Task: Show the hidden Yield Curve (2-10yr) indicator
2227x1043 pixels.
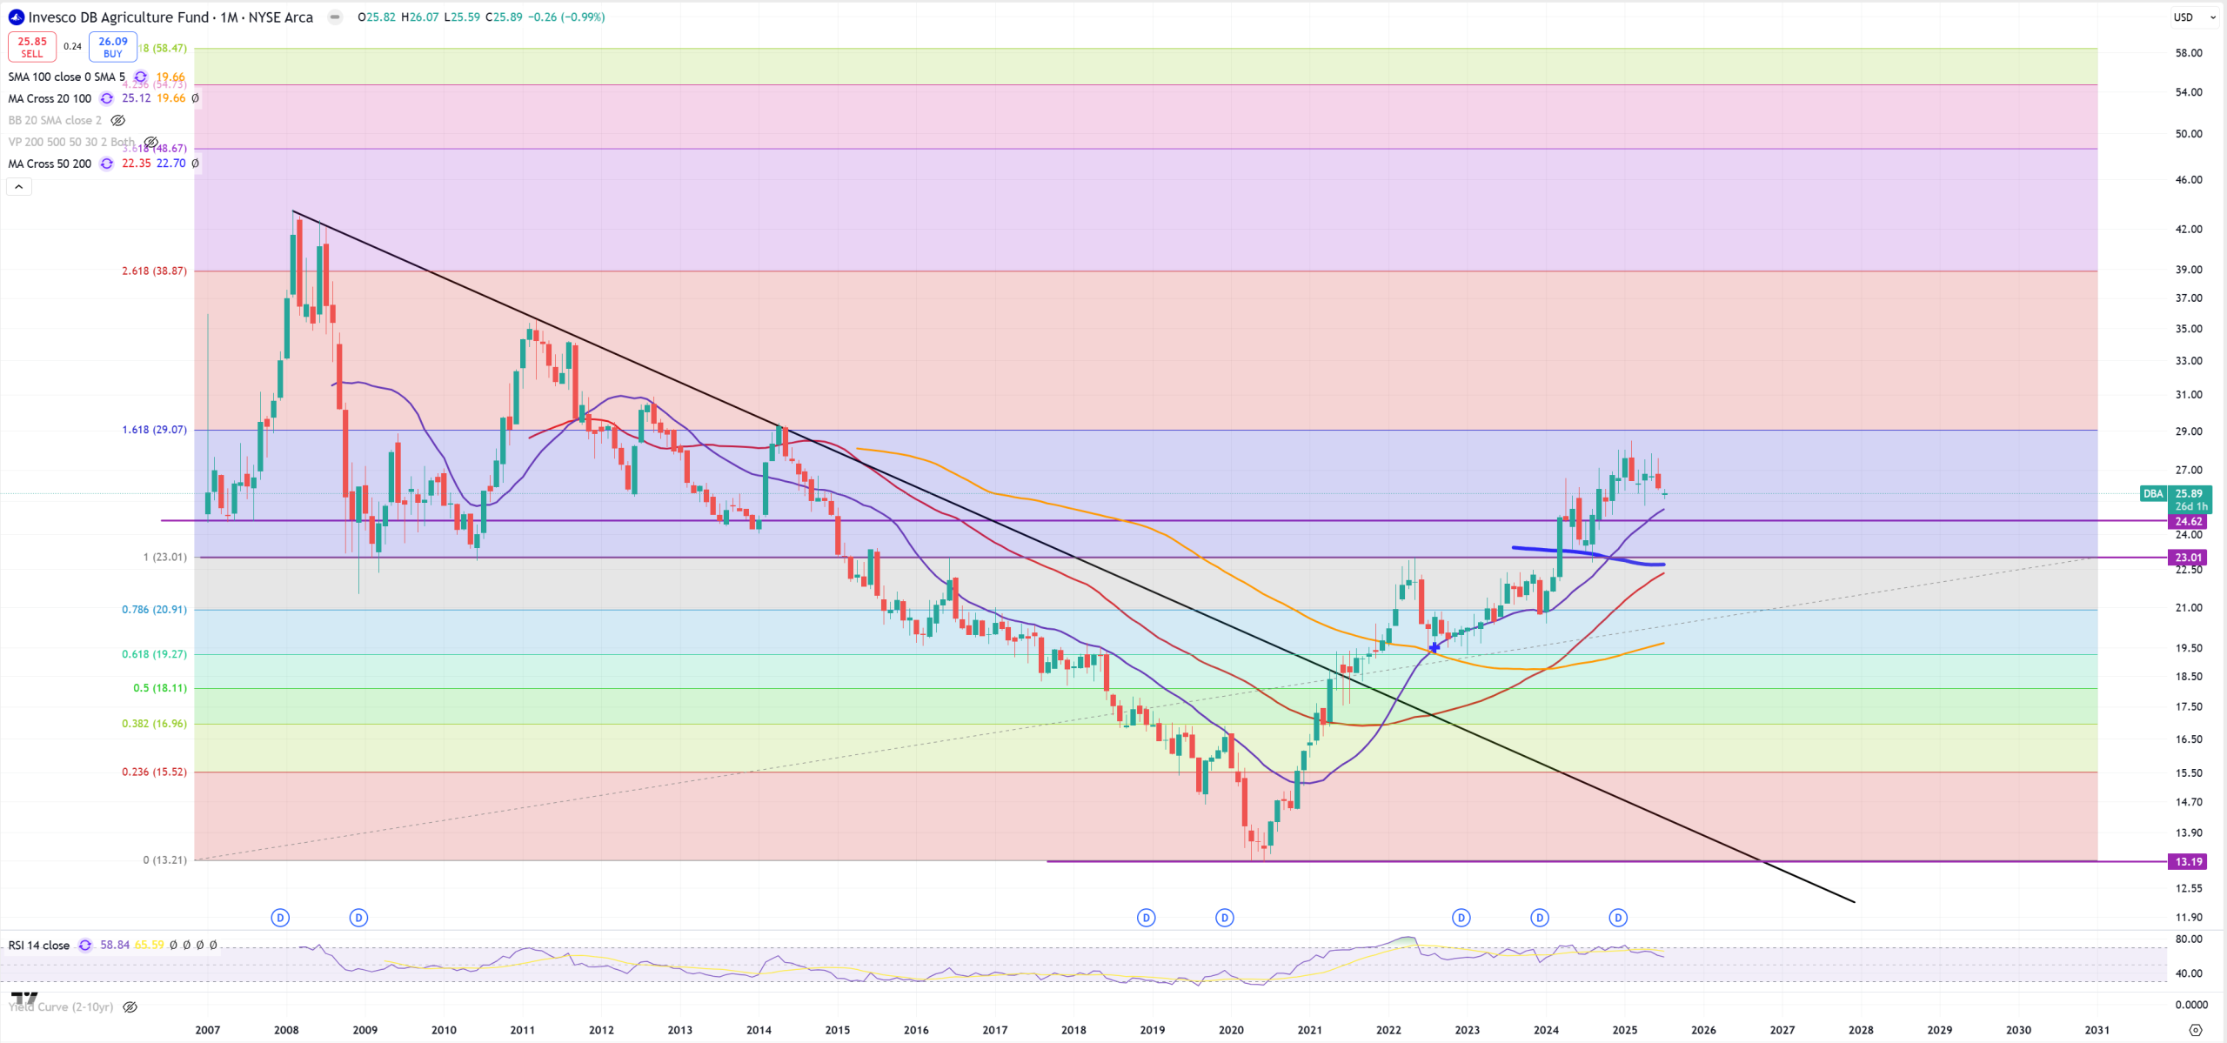Action: [x=130, y=1006]
